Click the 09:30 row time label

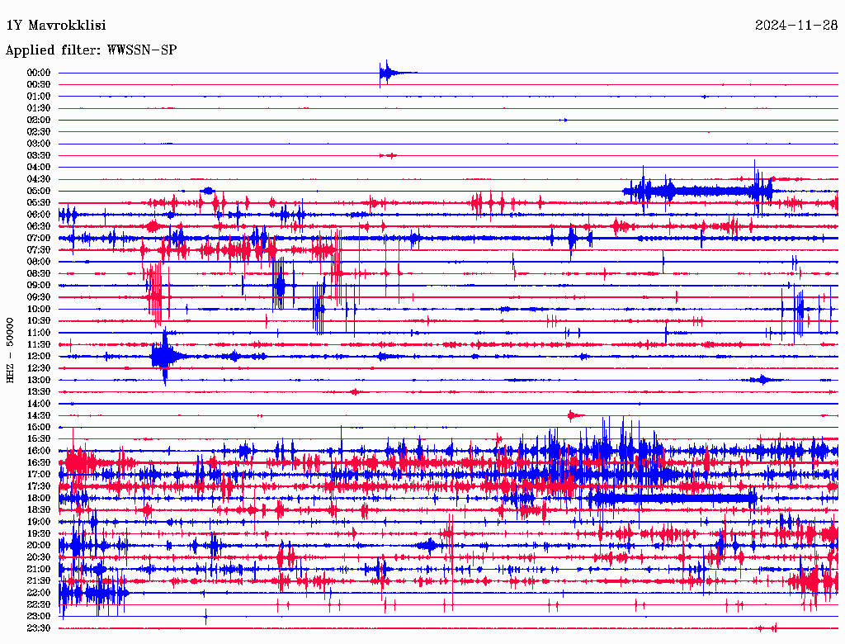pyautogui.click(x=39, y=297)
